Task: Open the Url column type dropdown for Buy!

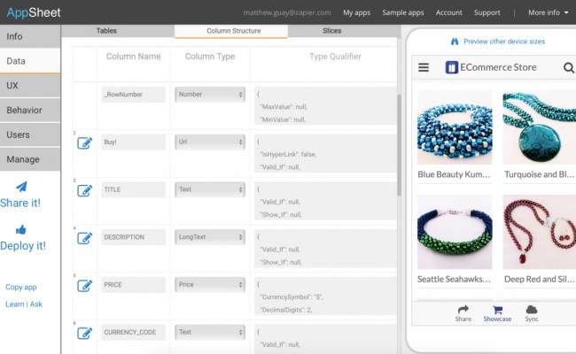Action: [x=210, y=142]
